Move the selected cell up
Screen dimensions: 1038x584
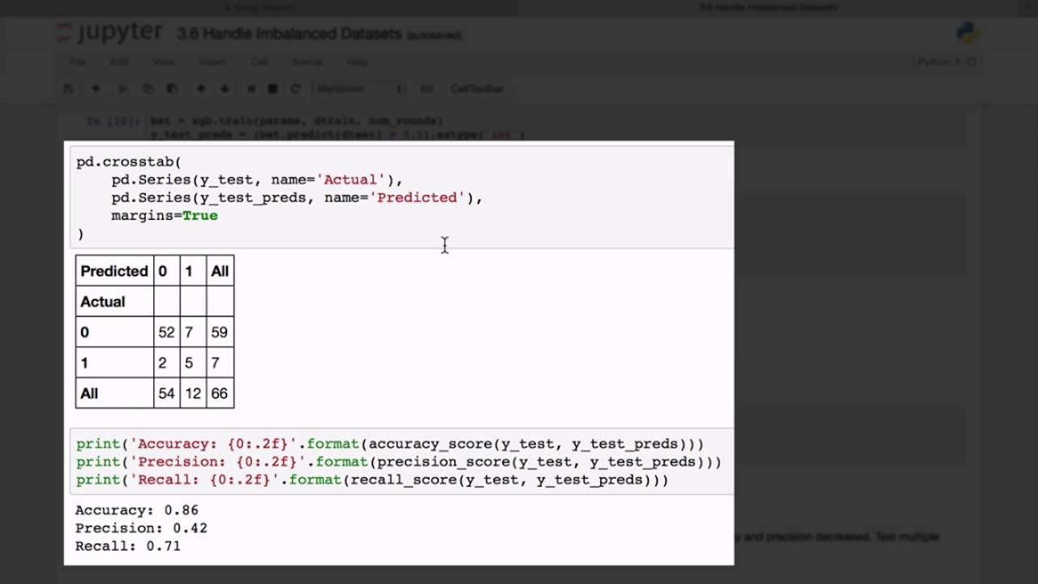point(201,88)
